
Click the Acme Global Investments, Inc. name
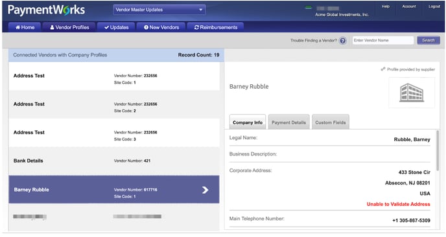(342, 14)
